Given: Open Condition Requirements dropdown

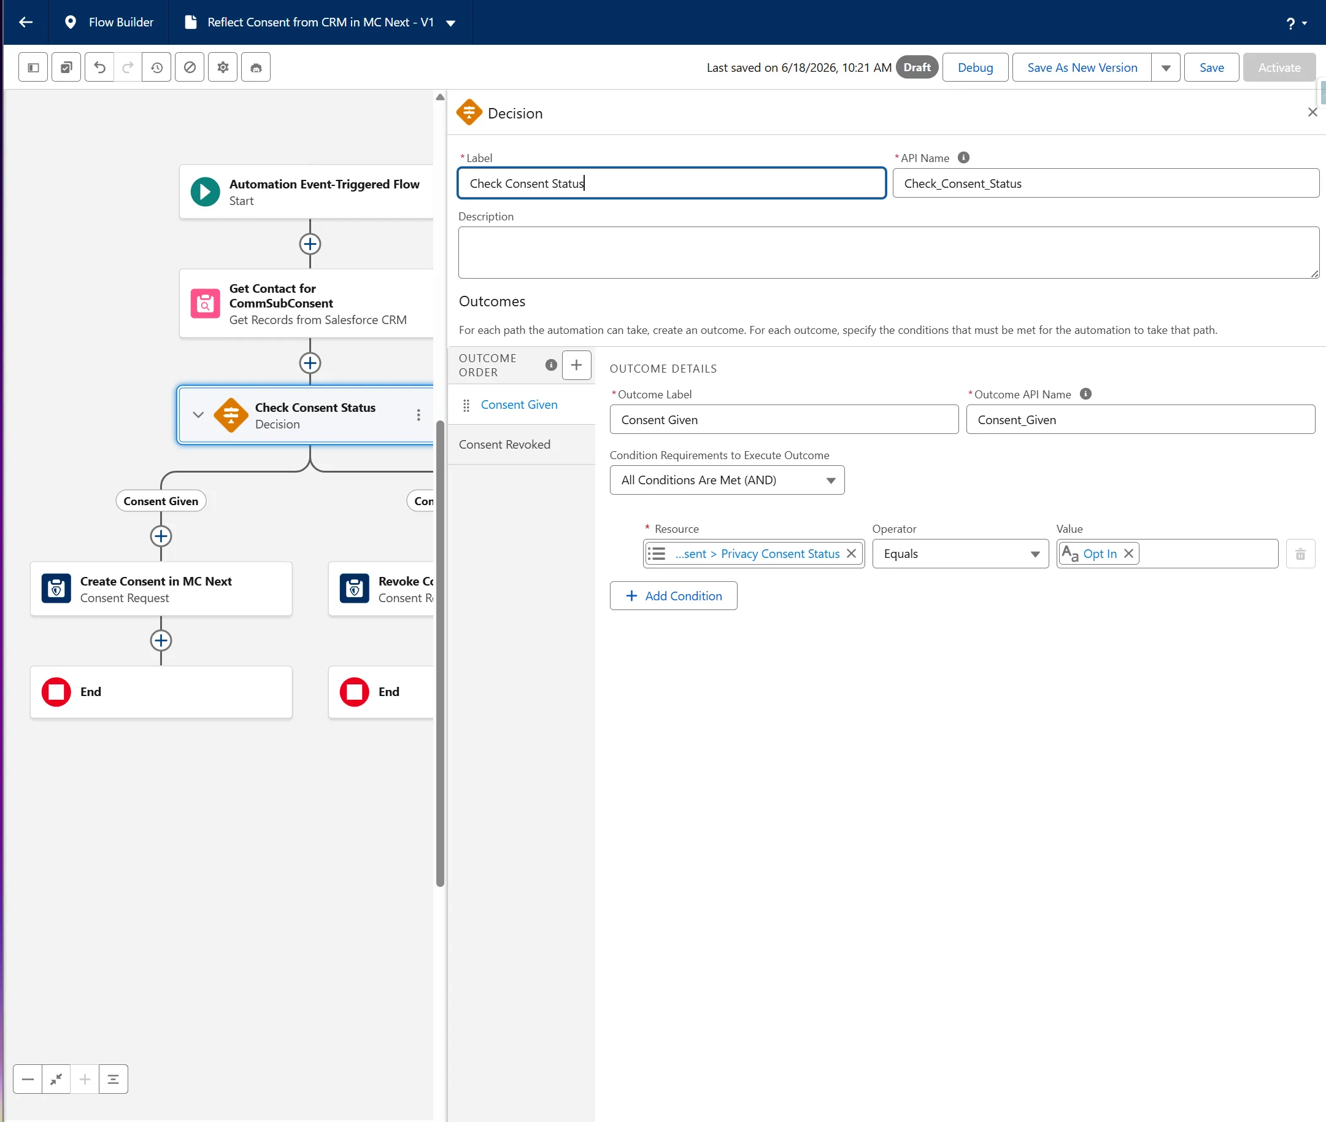Looking at the screenshot, I should 727,480.
